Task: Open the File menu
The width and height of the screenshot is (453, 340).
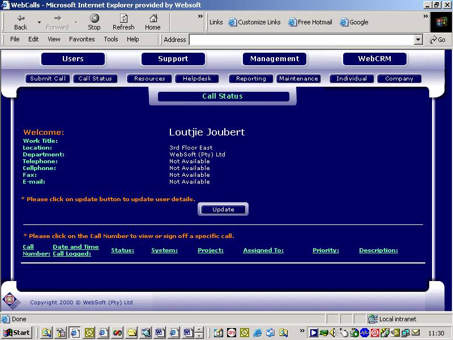Action: pos(15,39)
